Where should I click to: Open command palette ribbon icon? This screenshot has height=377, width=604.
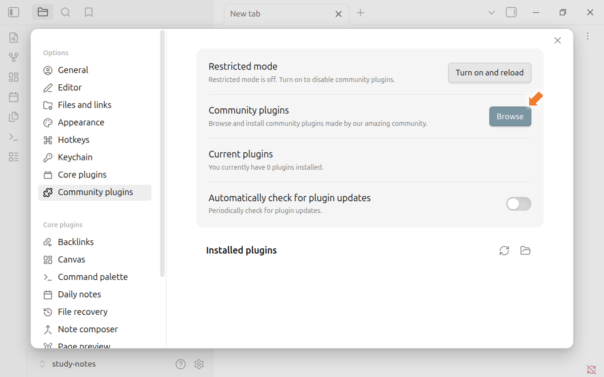(x=14, y=137)
